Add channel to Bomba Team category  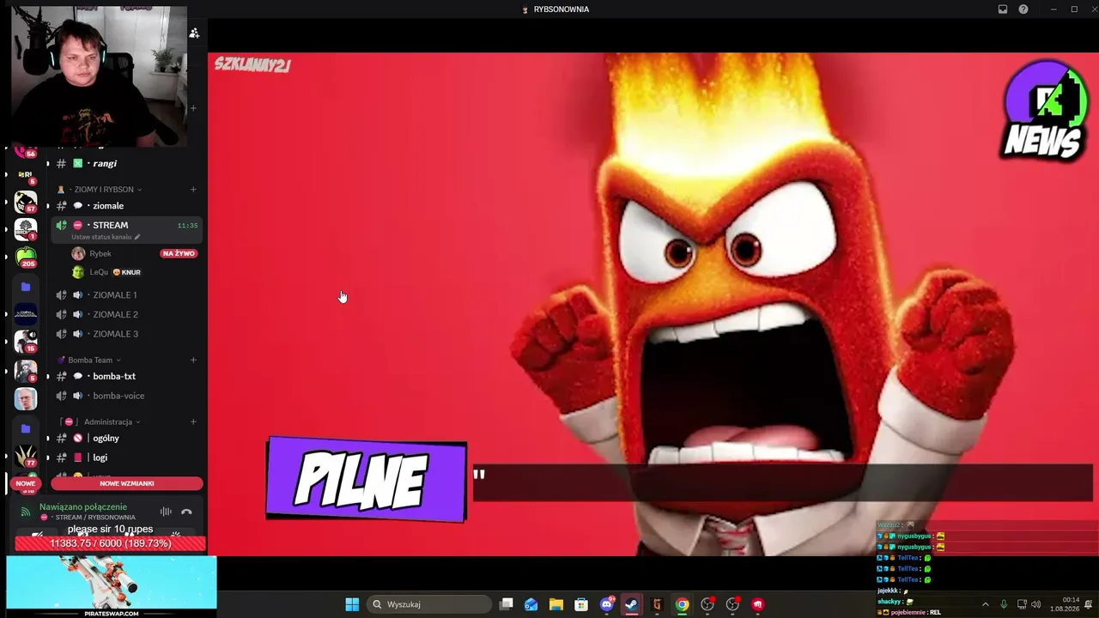[193, 360]
